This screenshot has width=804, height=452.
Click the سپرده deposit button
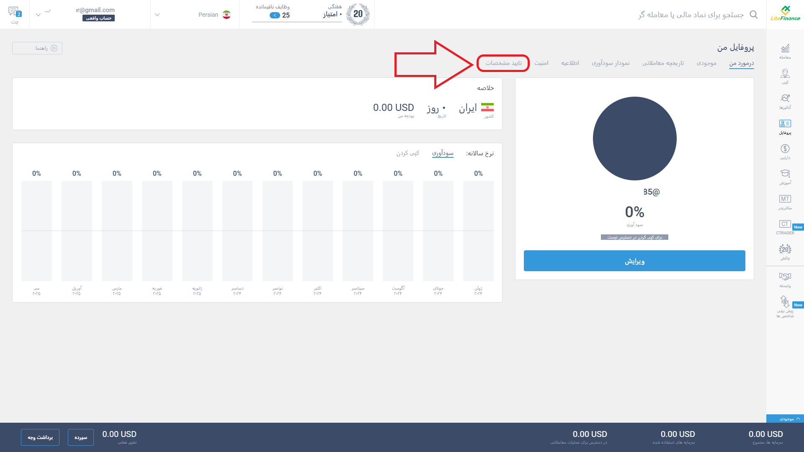pos(81,437)
